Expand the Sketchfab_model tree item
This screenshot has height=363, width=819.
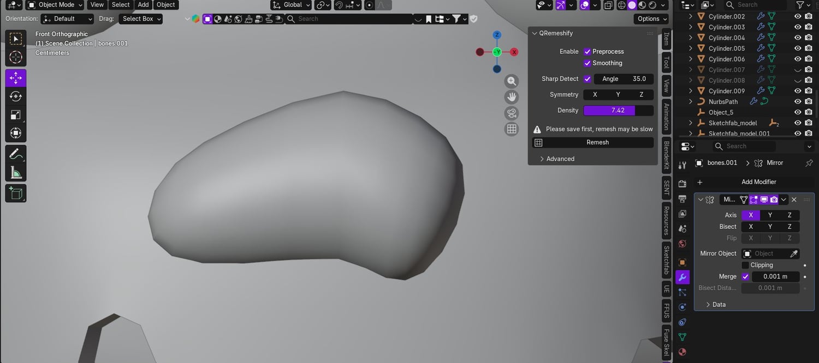click(x=690, y=123)
